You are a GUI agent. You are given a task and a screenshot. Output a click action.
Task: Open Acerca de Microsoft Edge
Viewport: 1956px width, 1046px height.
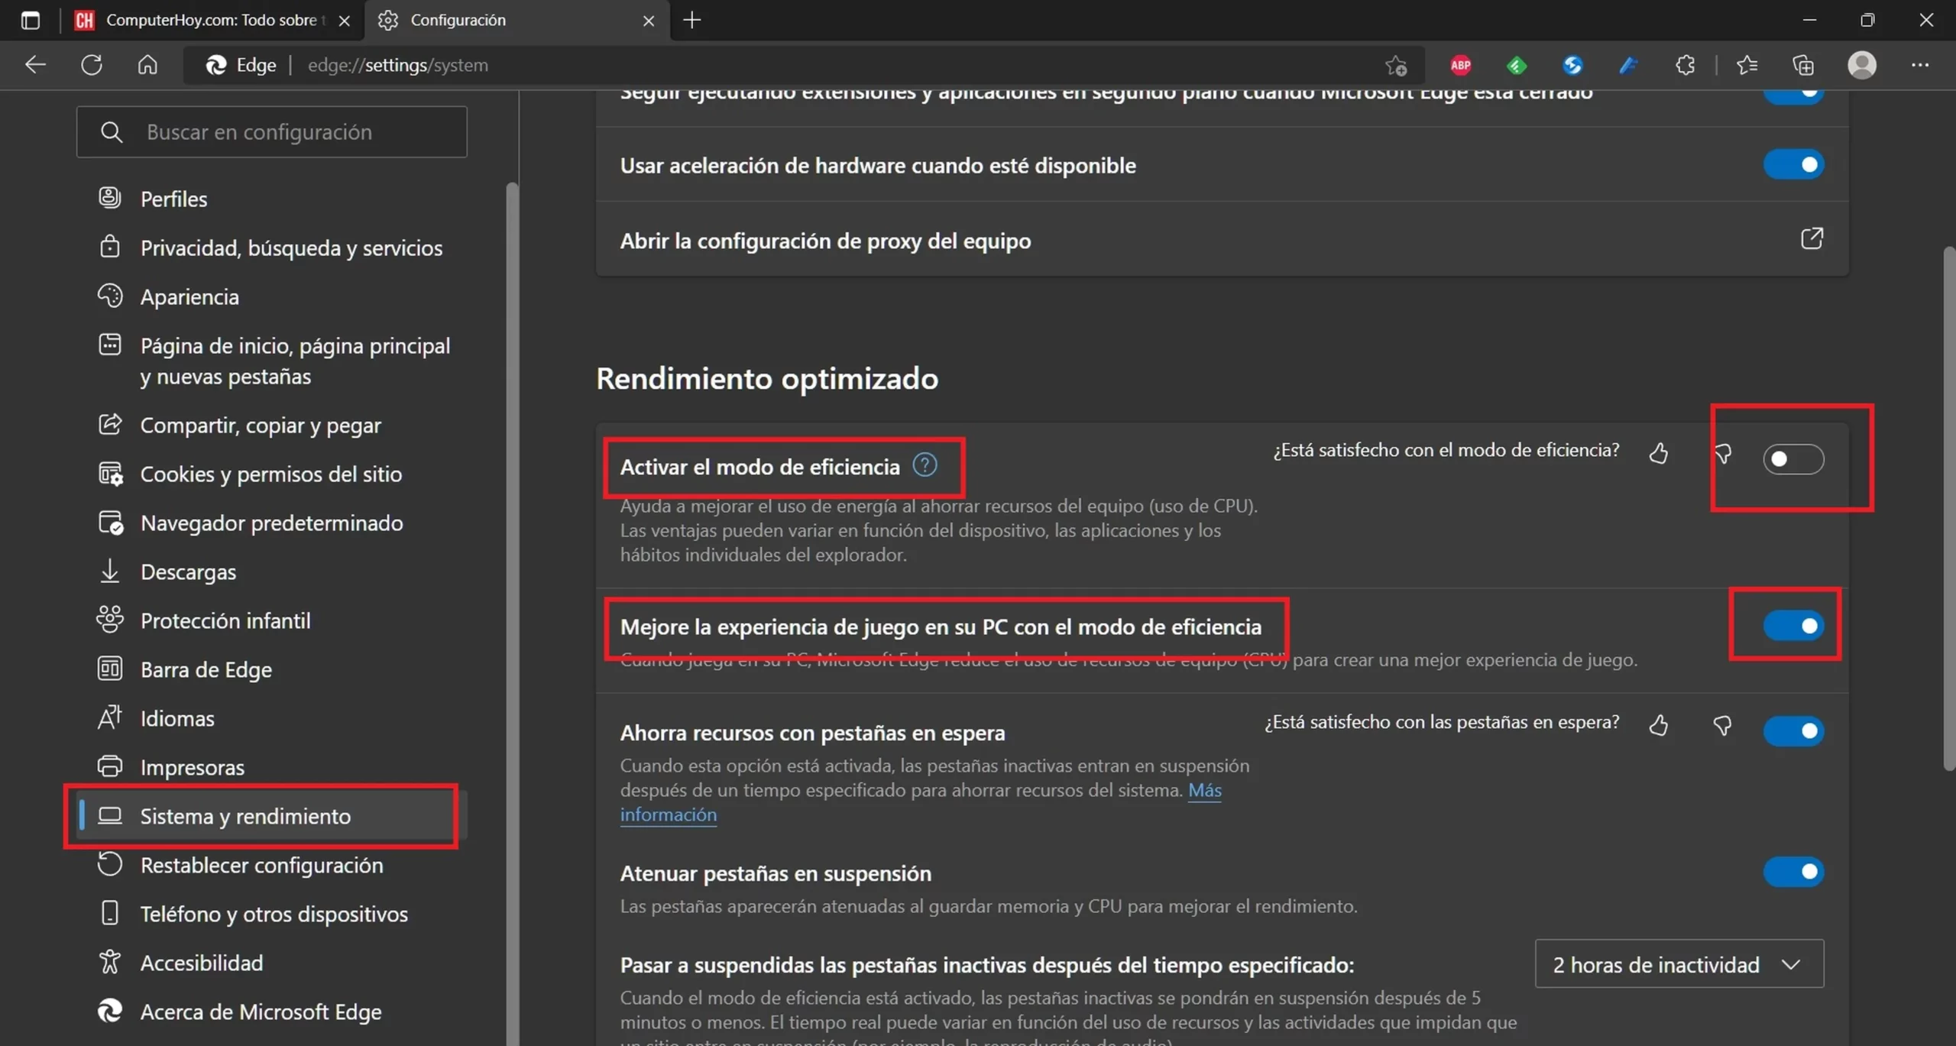(x=271, y=1012)
